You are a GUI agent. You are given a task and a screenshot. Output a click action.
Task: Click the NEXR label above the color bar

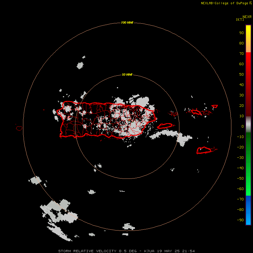point(247,17)
